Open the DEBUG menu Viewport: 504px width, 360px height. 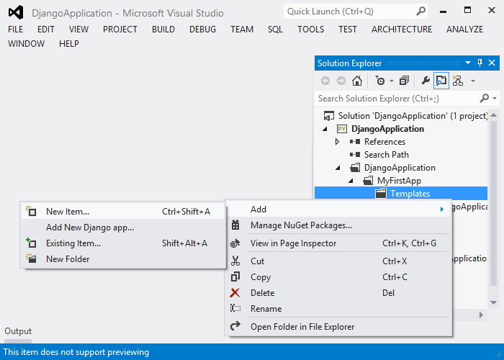tap(202, 30)
